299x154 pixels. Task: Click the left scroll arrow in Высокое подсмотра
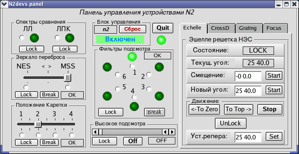point(95,132)
